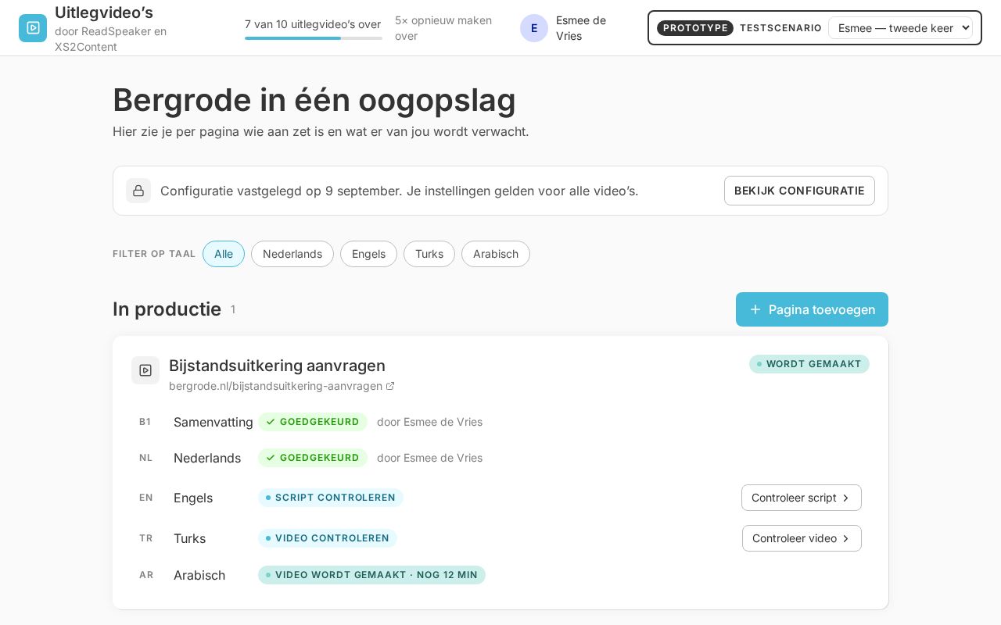
Task: Click the Bergrode in één oogopslag heading
Action: click(314, 100)
